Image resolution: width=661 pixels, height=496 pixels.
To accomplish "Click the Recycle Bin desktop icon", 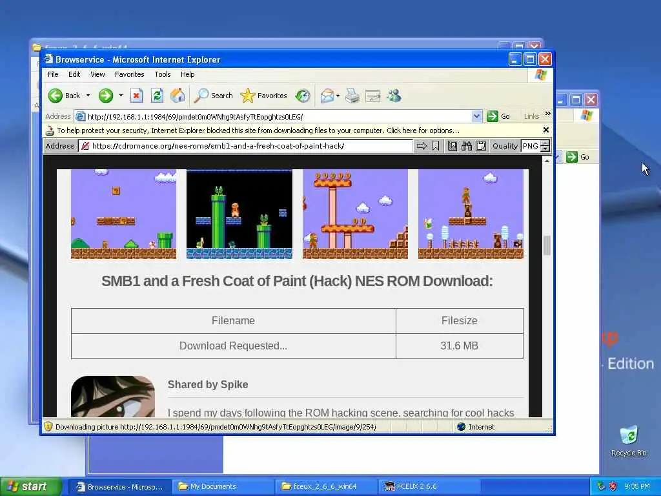I will (629, 440).
